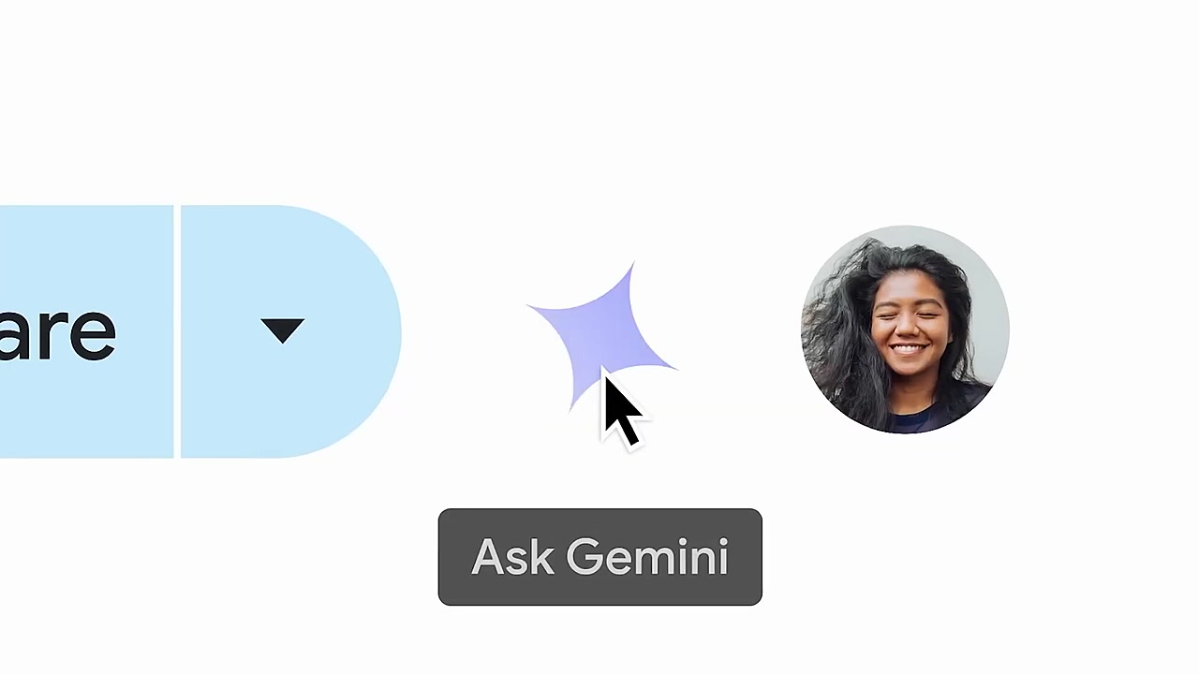This screenshot has height=674, width=1199.
Task: Select the light blue Share pill's text area
Action: (x=86, y=331)
